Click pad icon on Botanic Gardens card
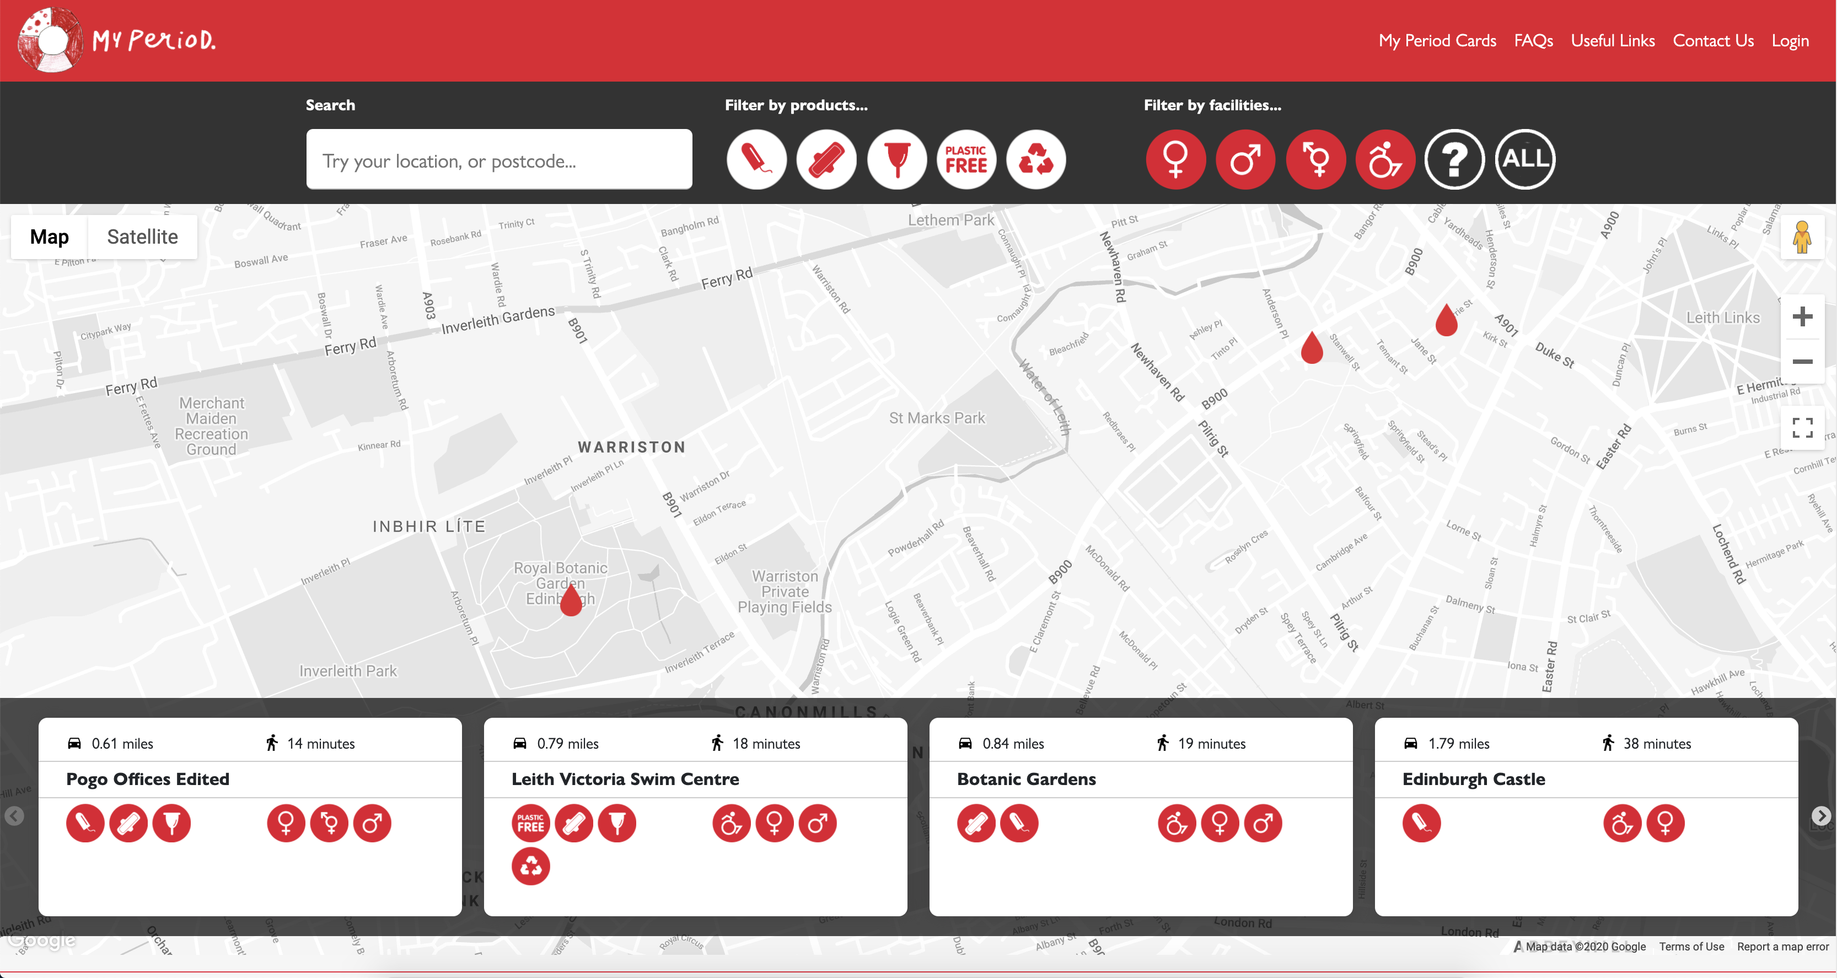This screenshot has width=1837, height=978. point(976,823)
